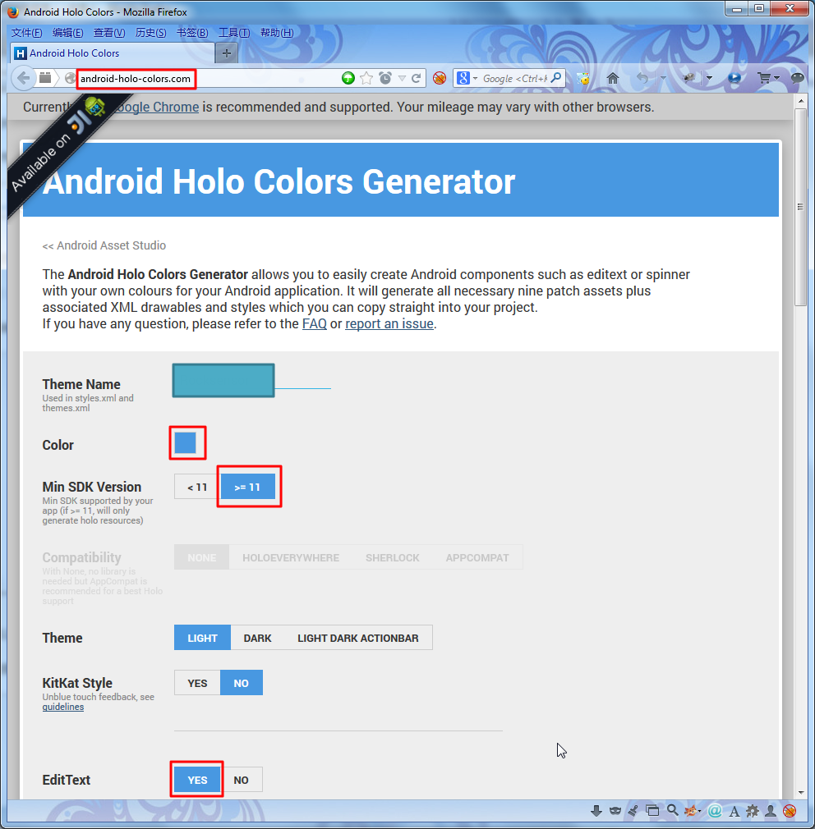Open a new tab with the plus button
815x829 pixels.
coord(227,53)
